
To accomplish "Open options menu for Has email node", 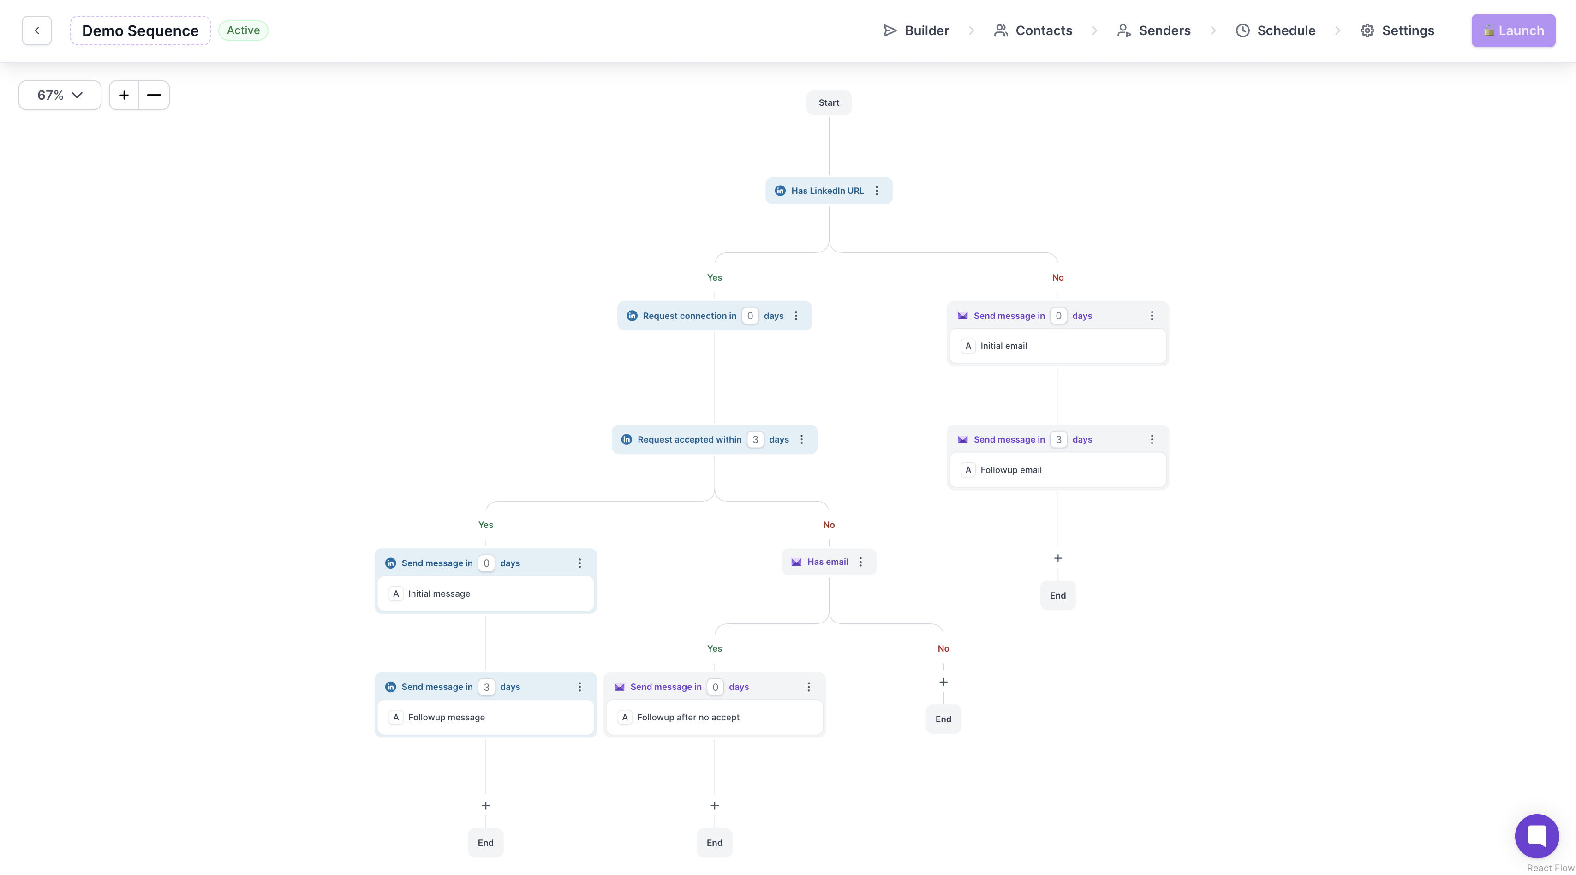I will tap(861, 562).
